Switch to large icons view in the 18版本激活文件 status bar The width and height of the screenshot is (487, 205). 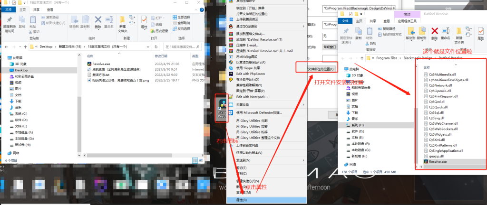(200, 161)
